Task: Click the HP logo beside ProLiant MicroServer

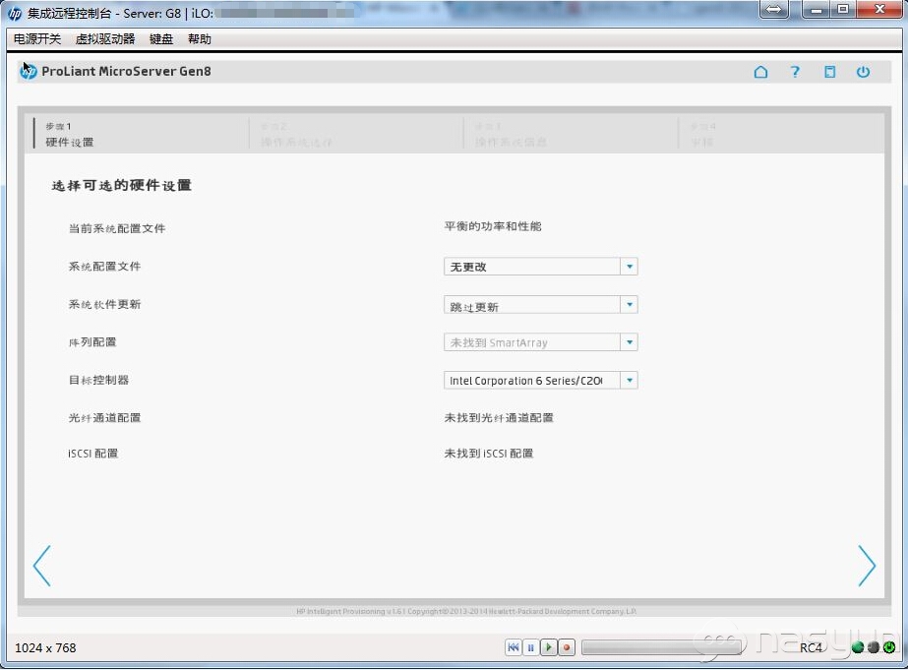Action: [x=28, y=71]
